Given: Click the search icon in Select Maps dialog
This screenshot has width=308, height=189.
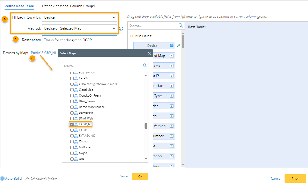Looking at the screenshot, I should click(145, 66).
